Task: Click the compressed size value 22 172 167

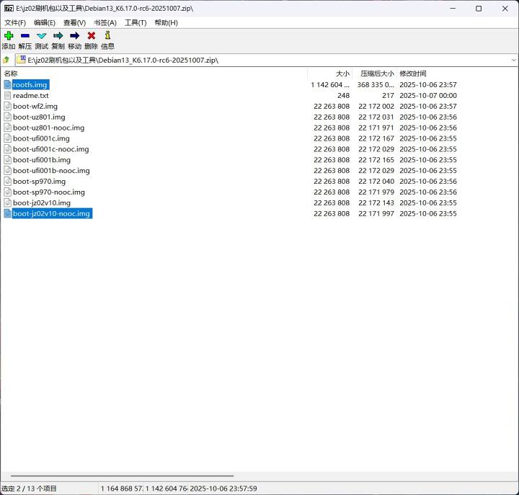Action: [376, 138]
